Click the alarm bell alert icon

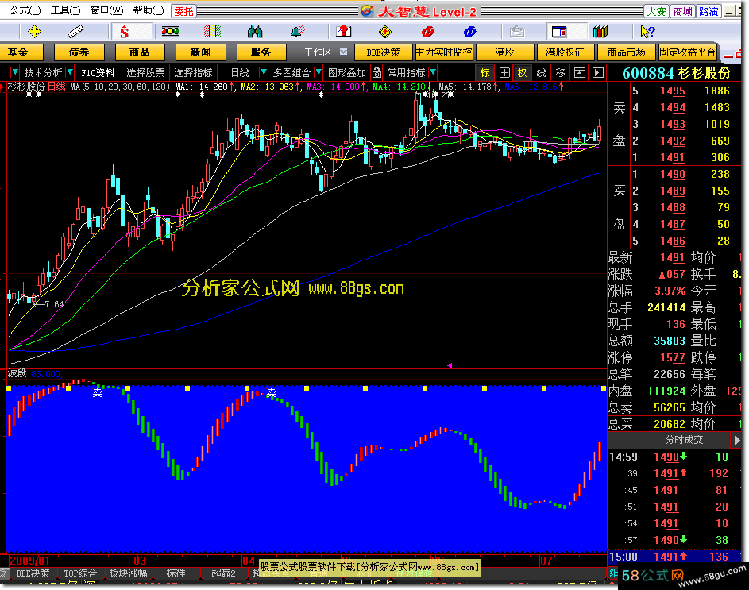tap(297, 32)
